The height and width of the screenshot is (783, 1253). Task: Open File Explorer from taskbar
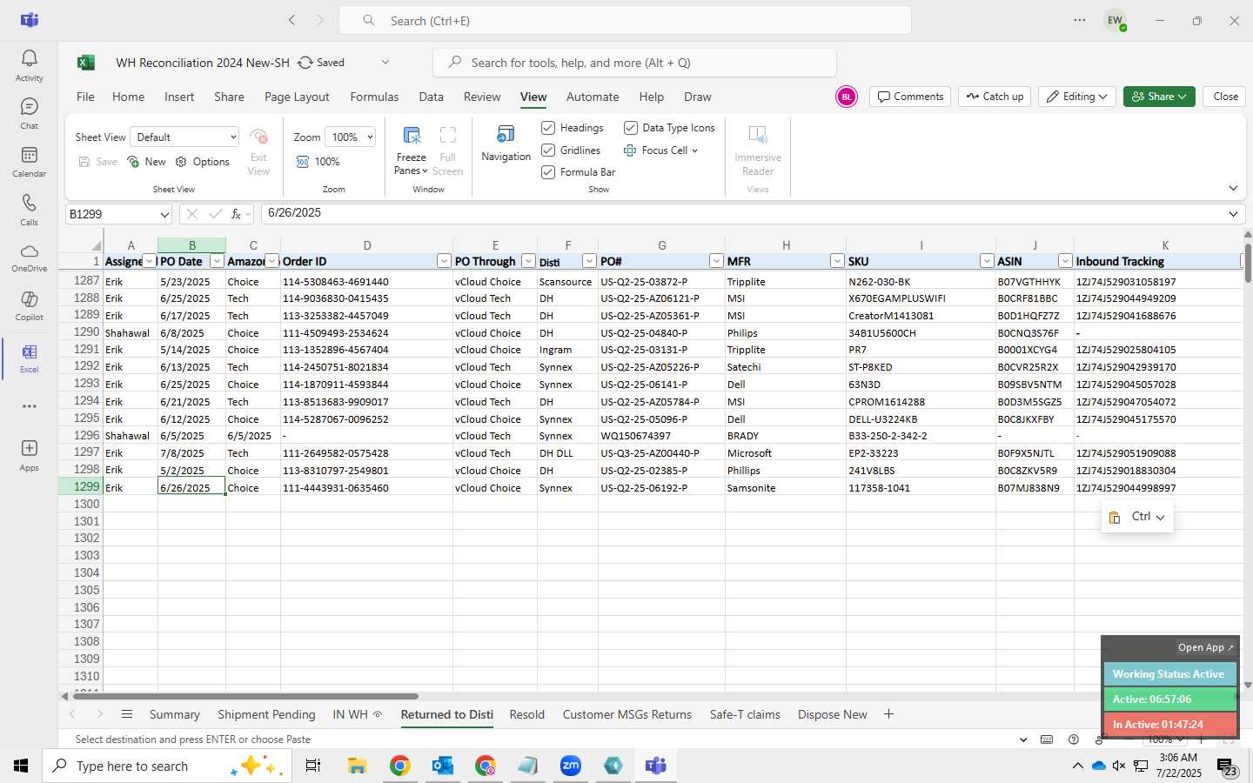pos(357,766)
